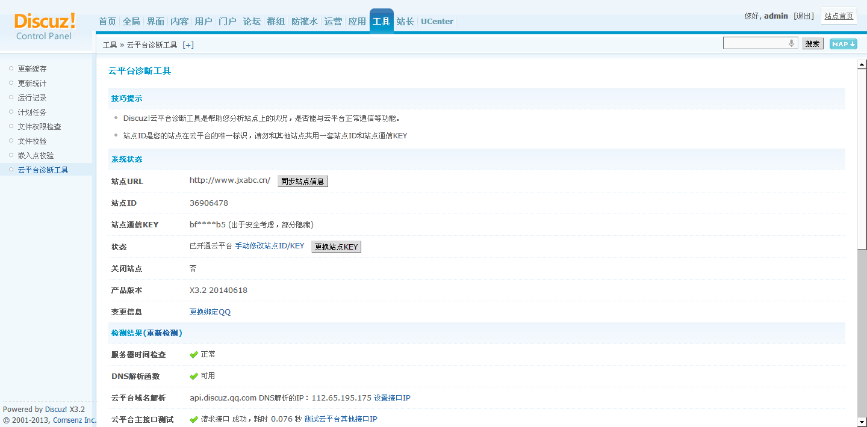Image resolution: width=867 pixels, height=427 pixels.
Task: Click the Discuz! Control Panel logo
Action: (x=45, y=26)
